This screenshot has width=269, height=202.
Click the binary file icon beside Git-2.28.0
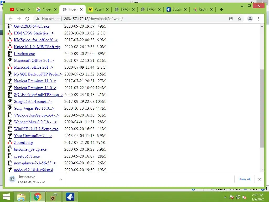10,26
